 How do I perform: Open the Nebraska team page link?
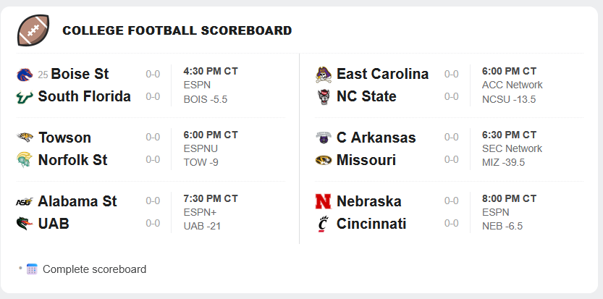point(368,201)
